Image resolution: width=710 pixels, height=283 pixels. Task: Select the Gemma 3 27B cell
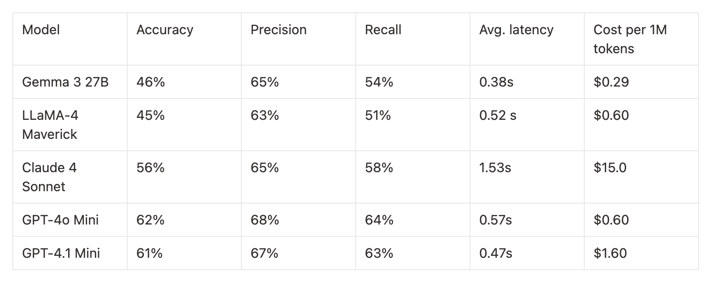click(70, 82)
